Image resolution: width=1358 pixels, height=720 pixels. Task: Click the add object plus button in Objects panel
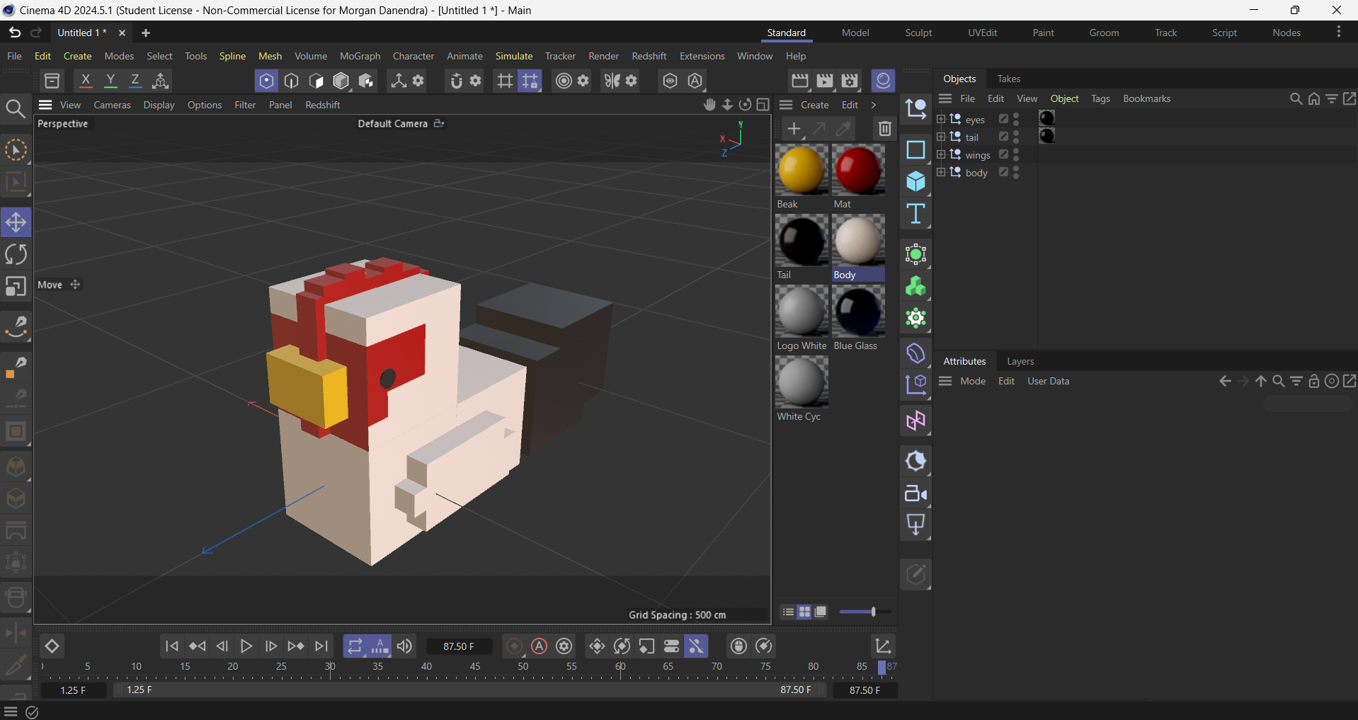(794, 129)
